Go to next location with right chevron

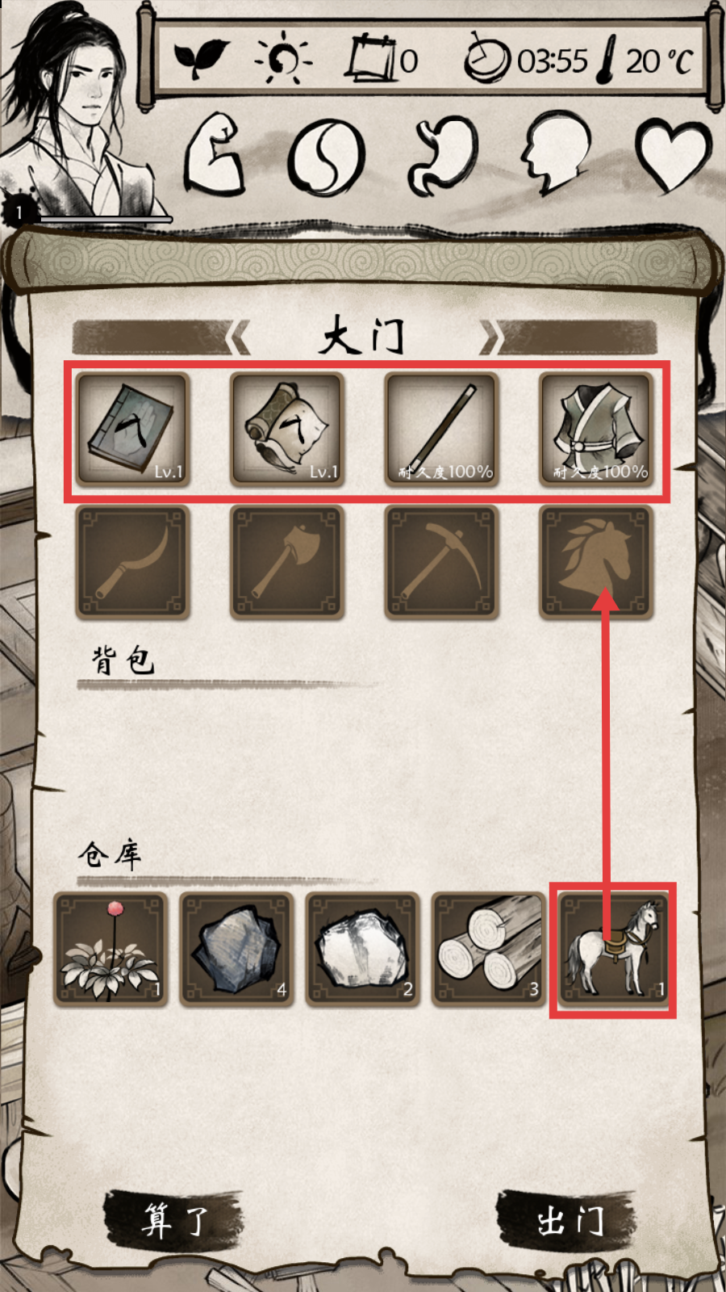coord(490,337)
